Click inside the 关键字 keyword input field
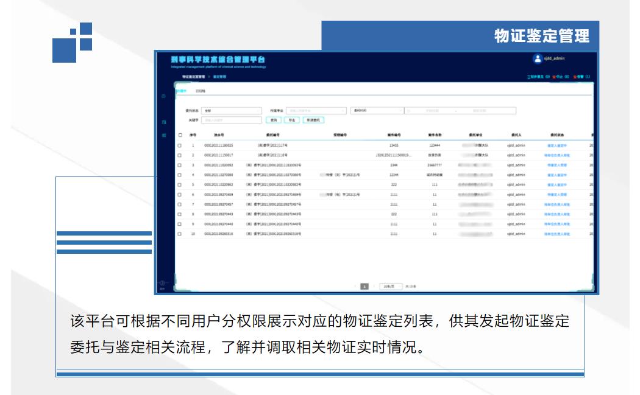The image size is (640, 395). click(232, 121)
